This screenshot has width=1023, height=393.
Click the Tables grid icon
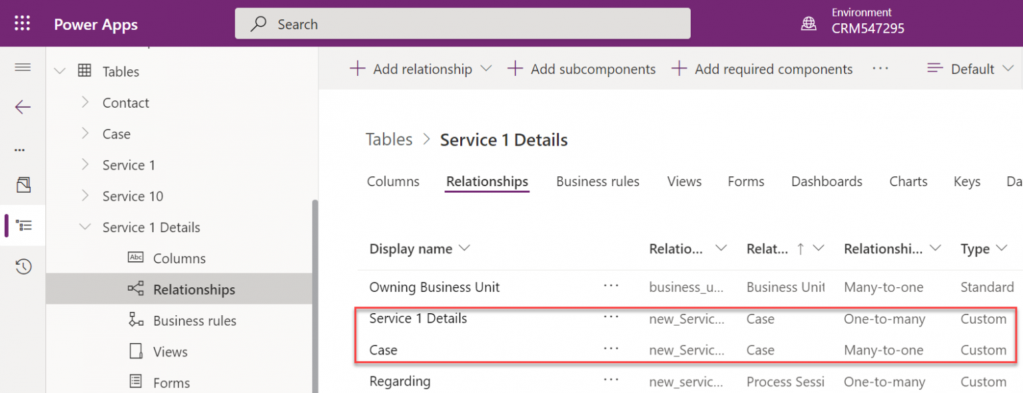85,70
